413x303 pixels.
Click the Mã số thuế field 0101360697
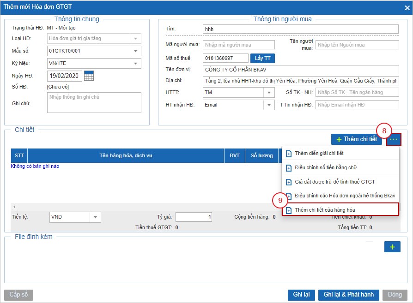225,59
